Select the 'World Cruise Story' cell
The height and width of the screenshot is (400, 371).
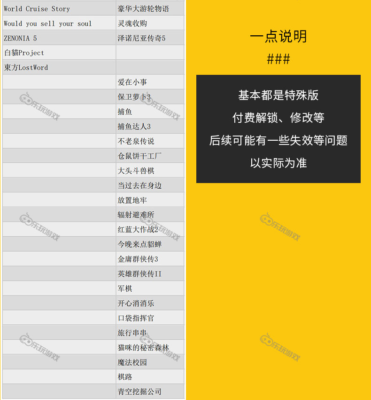(x=59, y=8)
